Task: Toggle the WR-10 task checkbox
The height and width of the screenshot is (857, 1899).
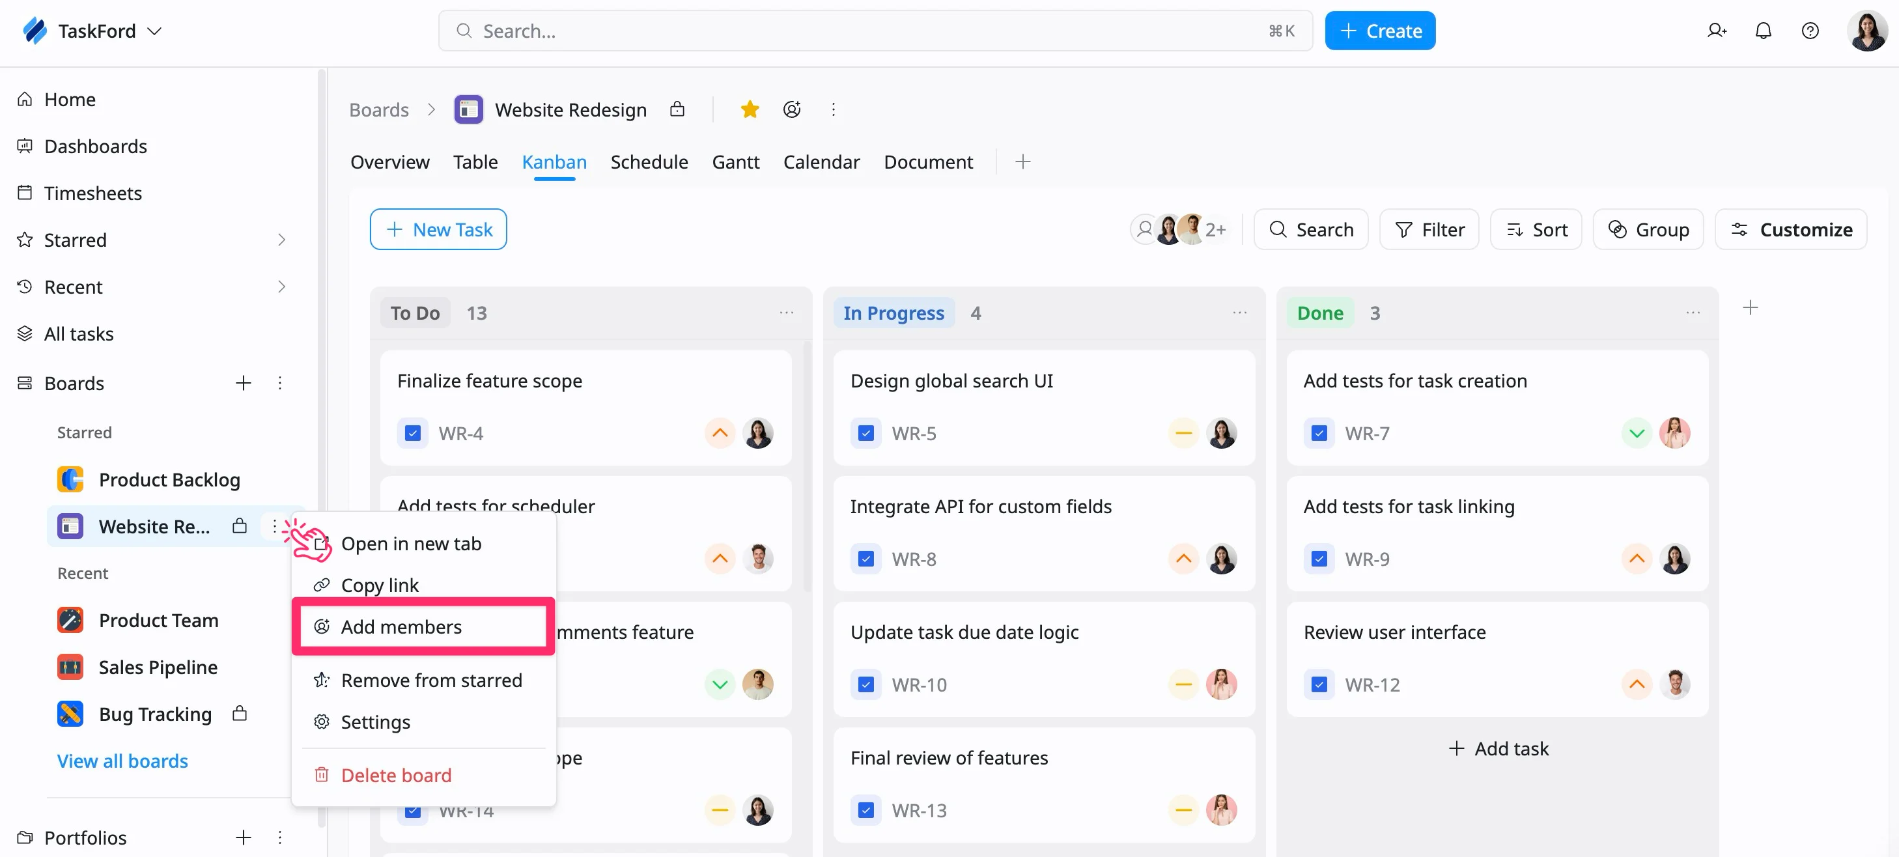Action: (865, 684)
